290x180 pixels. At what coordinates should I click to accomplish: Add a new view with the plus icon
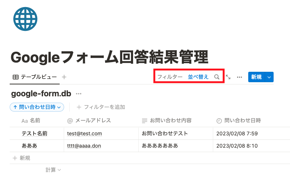[64, 77]
